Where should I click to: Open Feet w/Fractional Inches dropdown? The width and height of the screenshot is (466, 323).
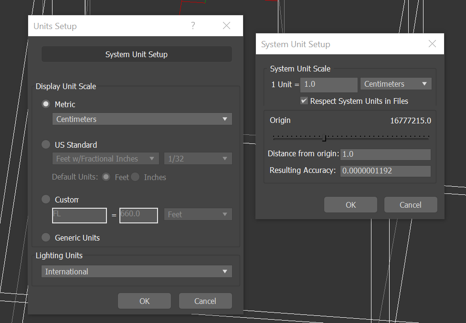click(106, 159)
